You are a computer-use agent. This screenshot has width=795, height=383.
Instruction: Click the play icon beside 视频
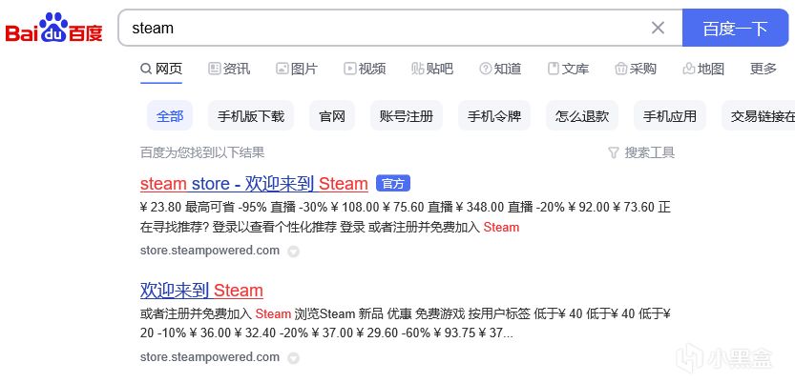(x=350, y=69)
